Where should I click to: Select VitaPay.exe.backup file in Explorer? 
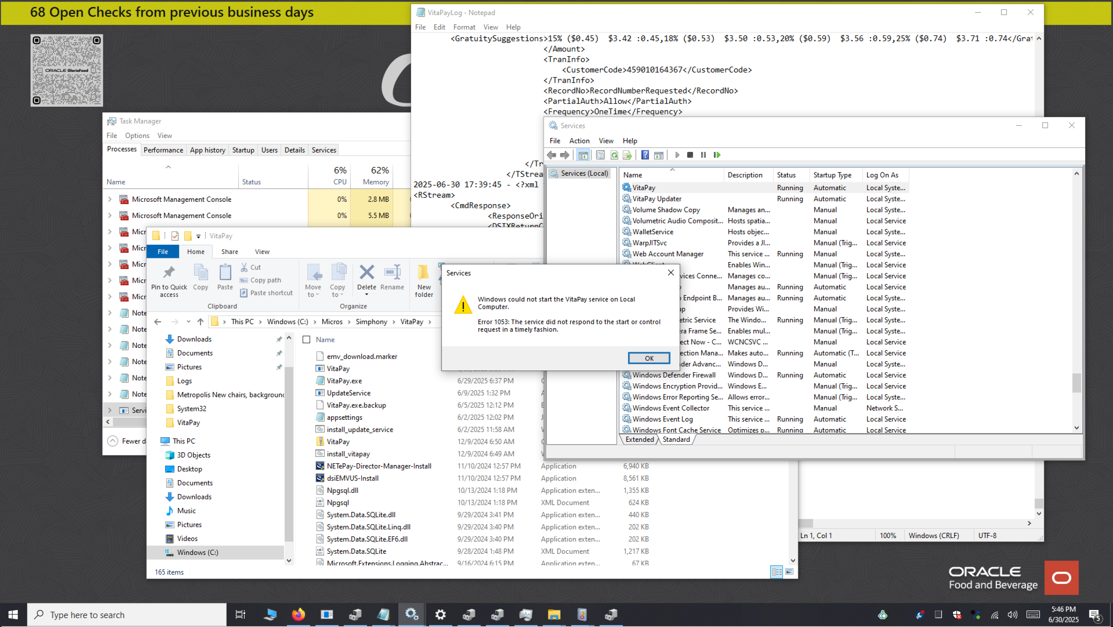pos(356,405)
